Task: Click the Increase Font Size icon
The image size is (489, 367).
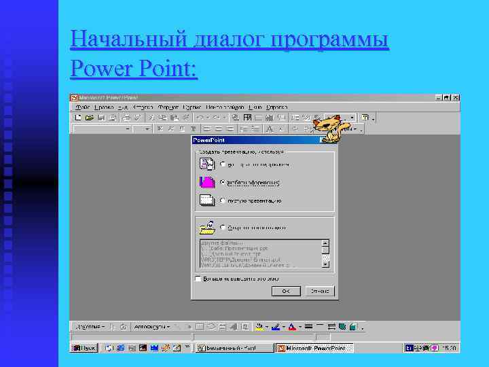Action: click(270, 128)
